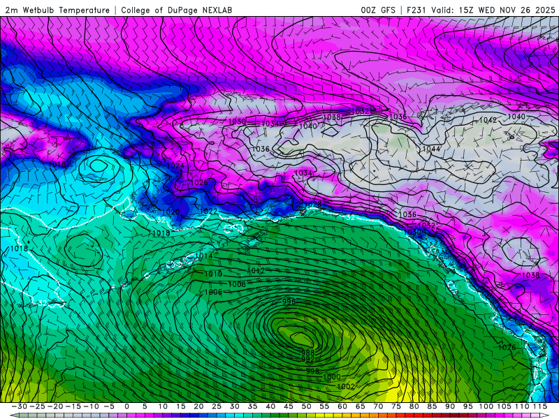
Task: Click the 70 value on the color scale
Action: 378,406
